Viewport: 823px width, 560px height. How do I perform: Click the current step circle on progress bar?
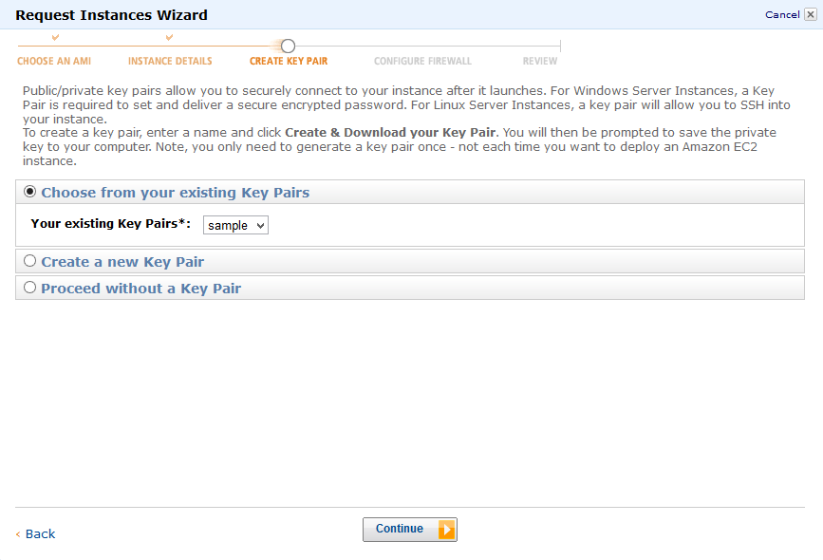point(288,47)
